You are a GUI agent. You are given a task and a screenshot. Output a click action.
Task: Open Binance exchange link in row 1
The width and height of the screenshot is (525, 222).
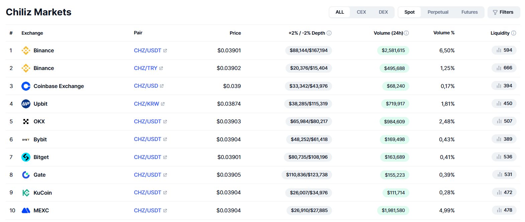[44, 50]
